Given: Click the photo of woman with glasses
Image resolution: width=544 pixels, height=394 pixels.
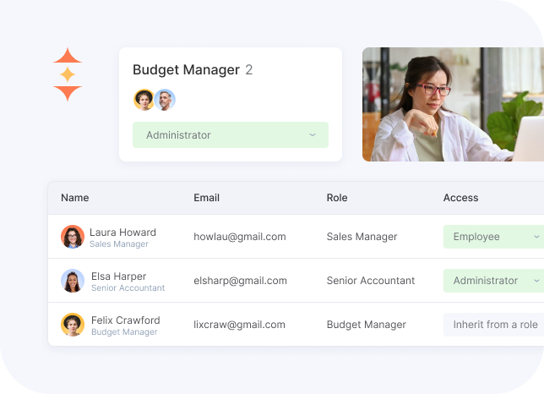Looking at the screenshot, I should click(453, 104).
